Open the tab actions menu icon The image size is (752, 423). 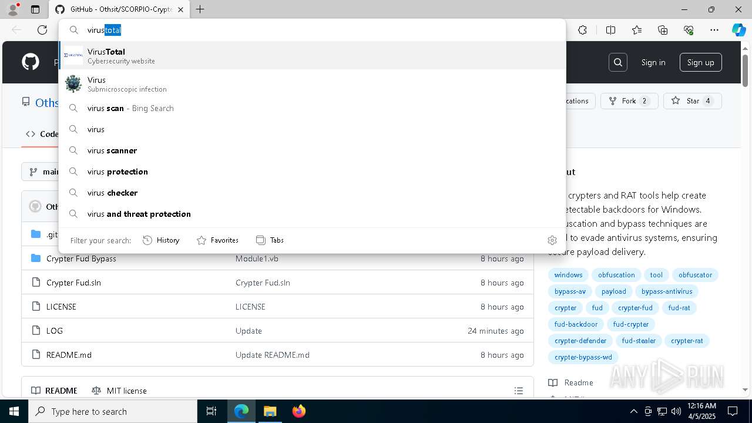point(35,9)
